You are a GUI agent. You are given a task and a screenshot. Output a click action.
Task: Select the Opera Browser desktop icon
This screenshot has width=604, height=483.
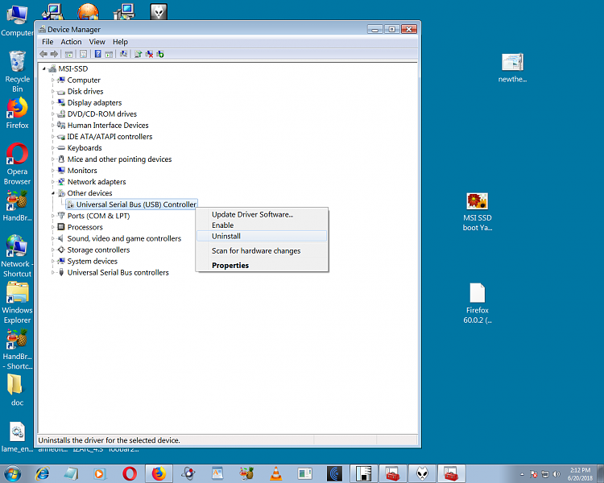(x=17, y=163)
